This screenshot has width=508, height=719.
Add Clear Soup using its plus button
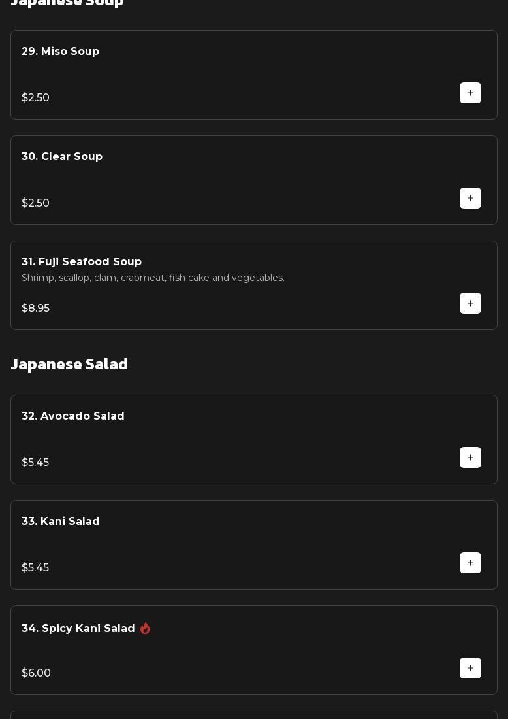pos(470,198)
